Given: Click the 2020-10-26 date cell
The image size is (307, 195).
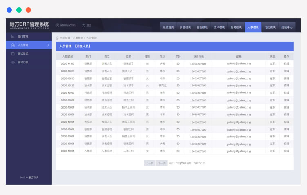Looking at the screenshot, I should (x=67, y=86).
